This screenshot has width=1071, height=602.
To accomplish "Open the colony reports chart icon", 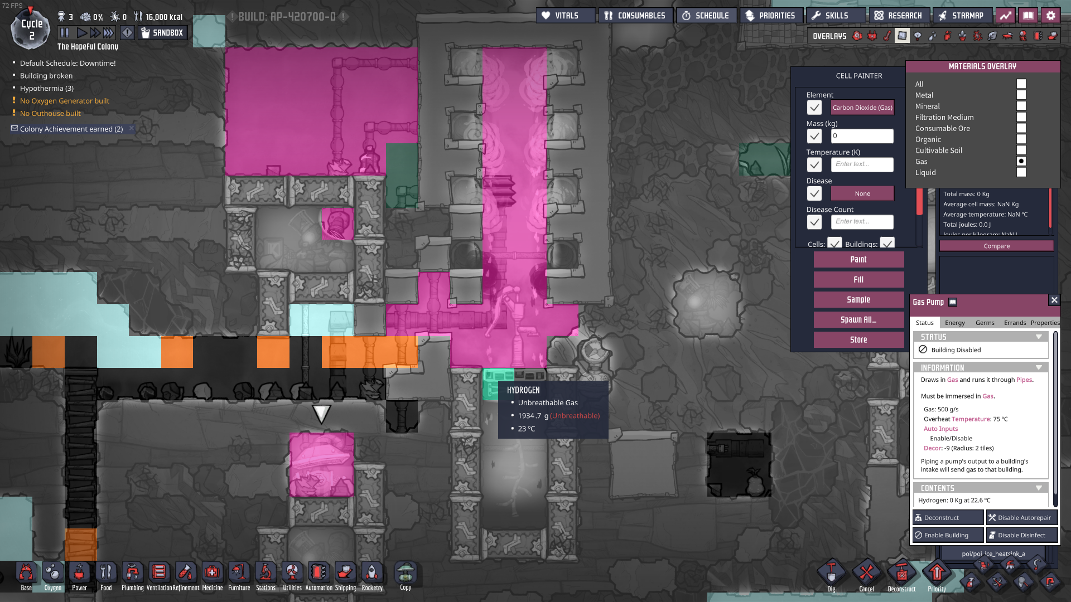I will pos(1005,16).
